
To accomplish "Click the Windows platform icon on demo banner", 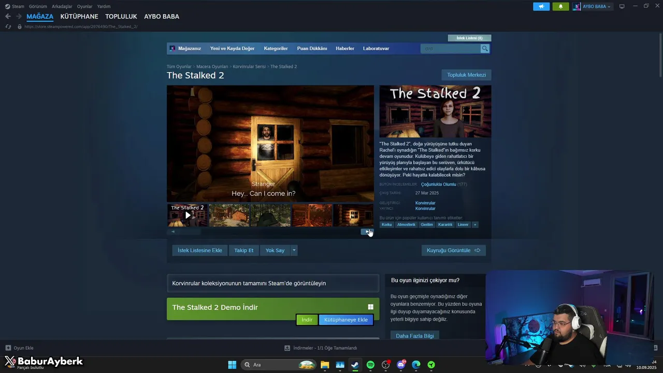I will (370, 307).
